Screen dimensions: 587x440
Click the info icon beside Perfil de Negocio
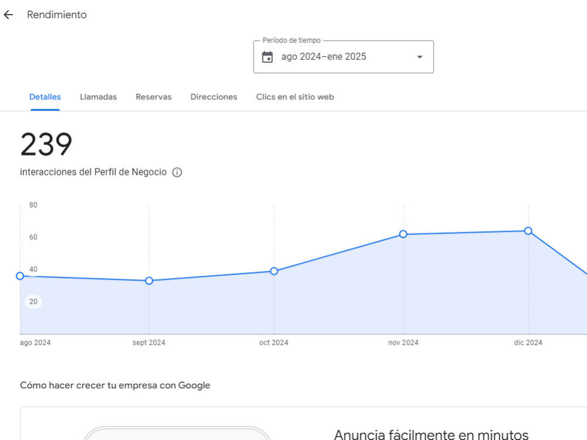[x=177, y=172]
